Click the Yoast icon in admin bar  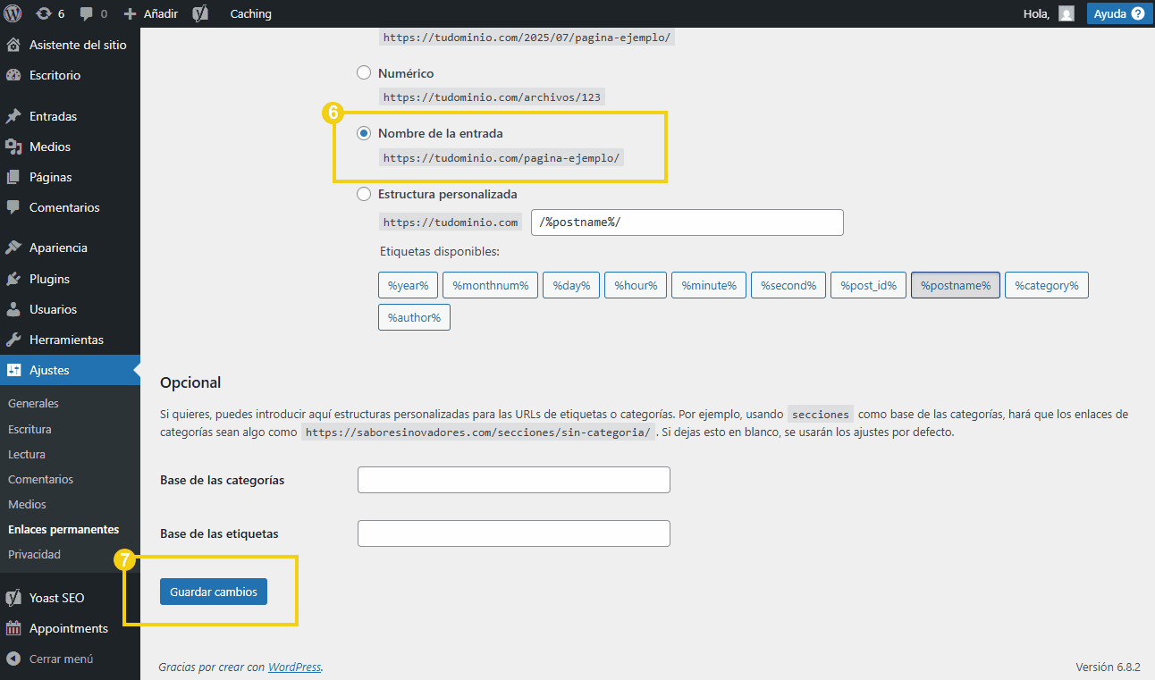(x=200, y=13)
